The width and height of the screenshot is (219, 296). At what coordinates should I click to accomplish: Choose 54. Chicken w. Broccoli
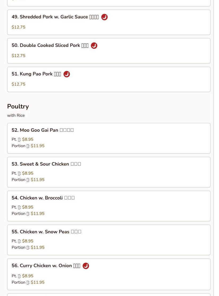coord(109,206)
